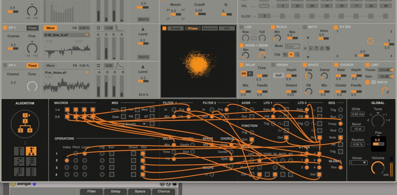Toggle the LAG modifier on
The image size is (397, 195).
[242, 27]
